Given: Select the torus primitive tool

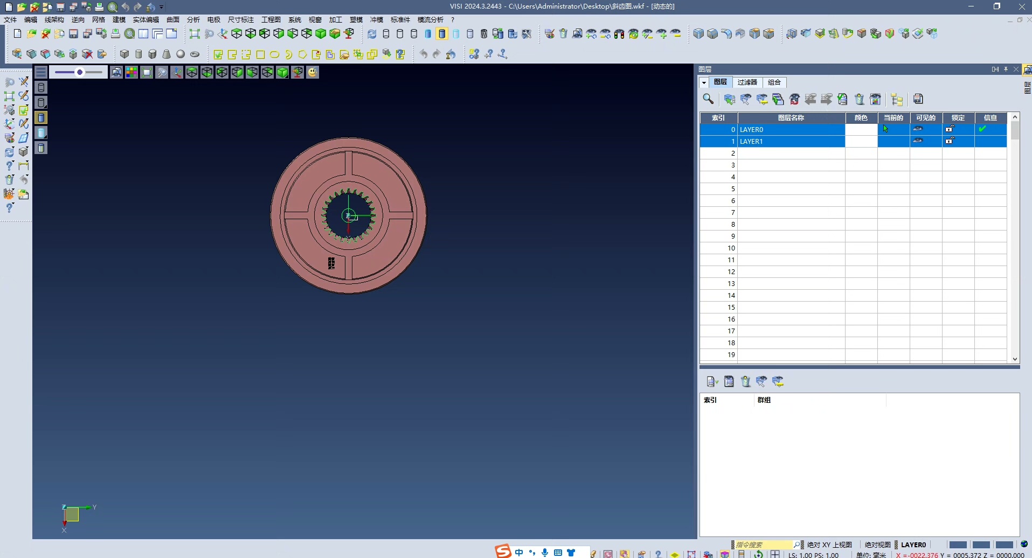Looking at the screenshot, I should coord(195,54).
